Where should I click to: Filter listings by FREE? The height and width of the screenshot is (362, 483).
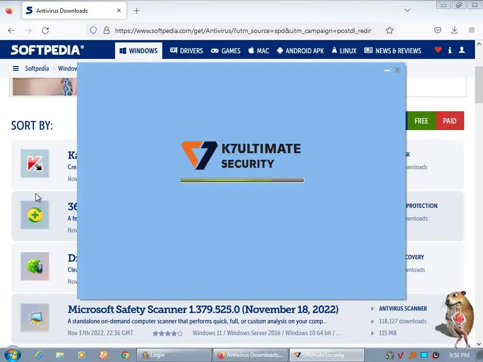pos(421,121)
